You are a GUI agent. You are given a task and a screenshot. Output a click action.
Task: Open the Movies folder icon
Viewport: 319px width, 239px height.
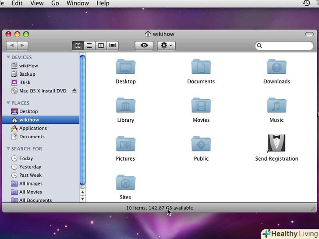tap(201, 105)
